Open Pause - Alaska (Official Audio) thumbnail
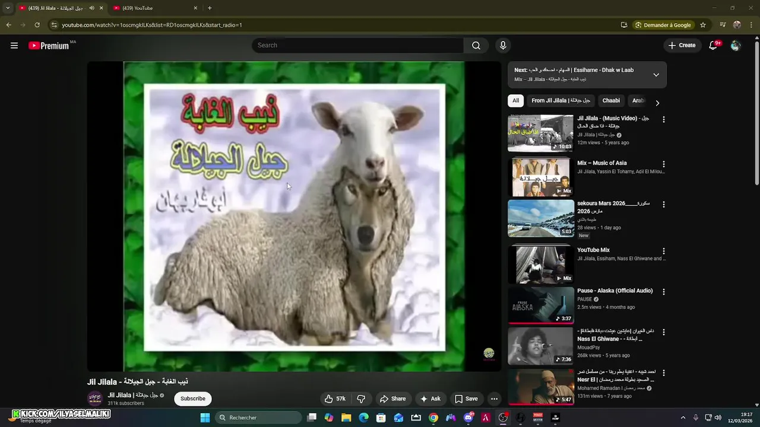The width and height of the screenshot is (760, 427). [541, 305]
